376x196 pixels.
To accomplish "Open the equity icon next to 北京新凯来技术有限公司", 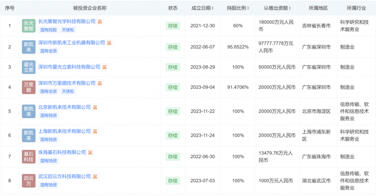I will click(x=95, y=107).
